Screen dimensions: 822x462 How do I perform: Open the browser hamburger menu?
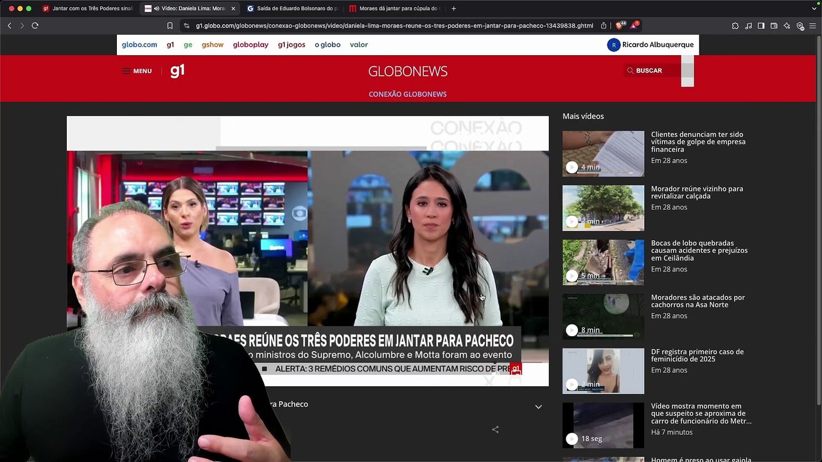[813, 26]
